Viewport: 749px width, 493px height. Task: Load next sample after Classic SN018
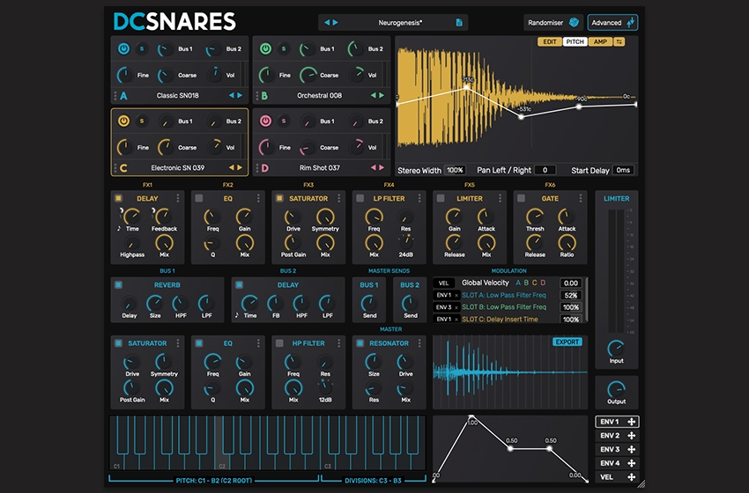240,95
